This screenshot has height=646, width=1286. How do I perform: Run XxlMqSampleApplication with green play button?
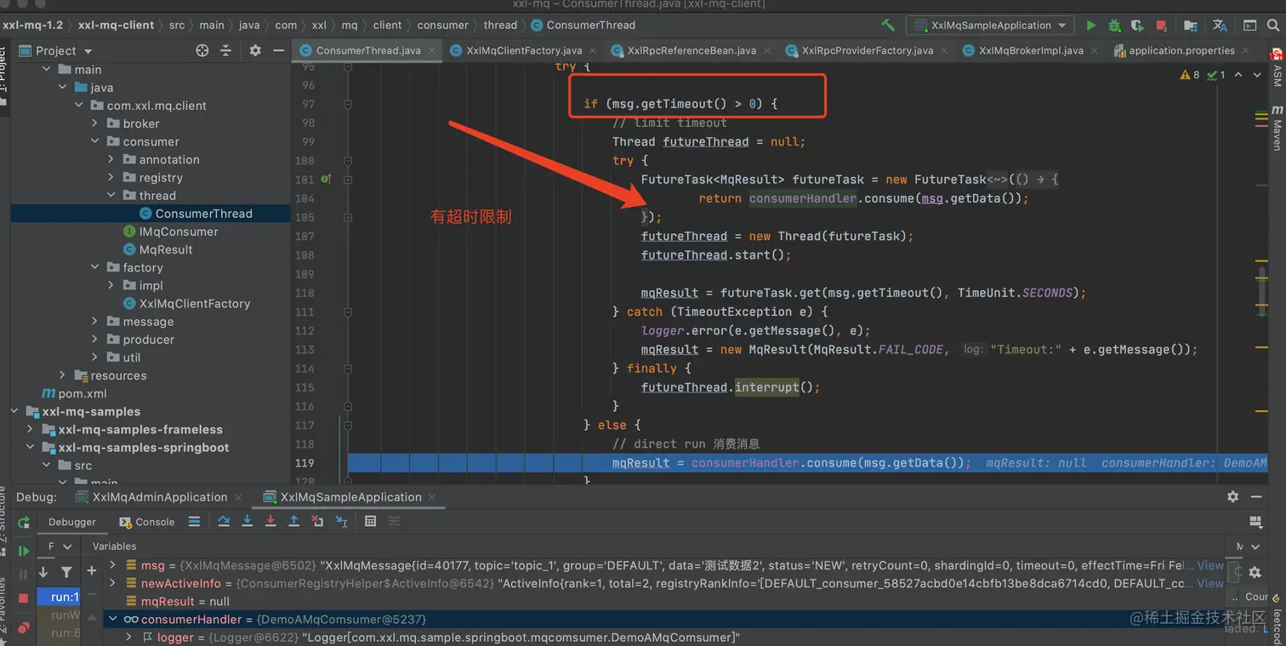pos(1091,26)
